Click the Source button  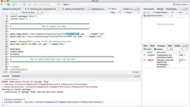pyautogui.click(x=128, y=12)
